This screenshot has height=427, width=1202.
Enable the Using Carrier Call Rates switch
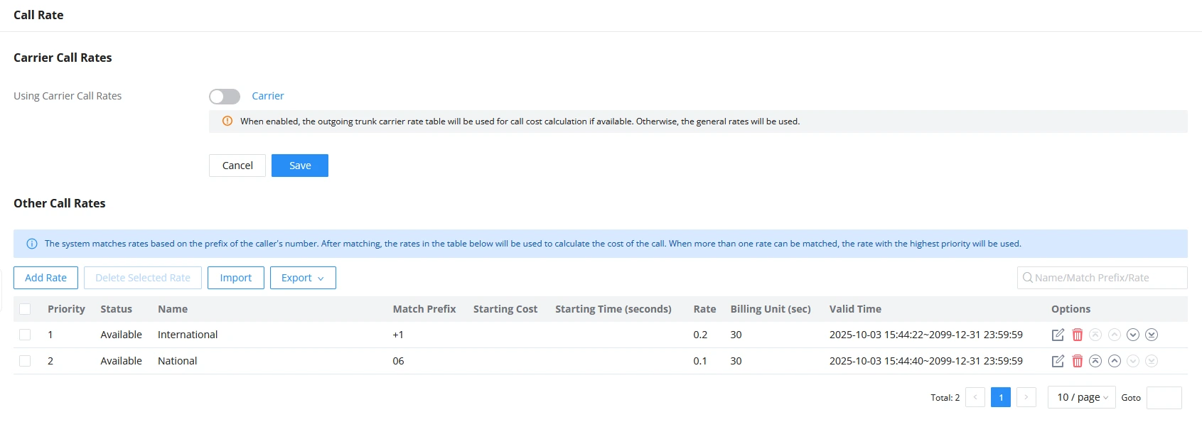225,97
